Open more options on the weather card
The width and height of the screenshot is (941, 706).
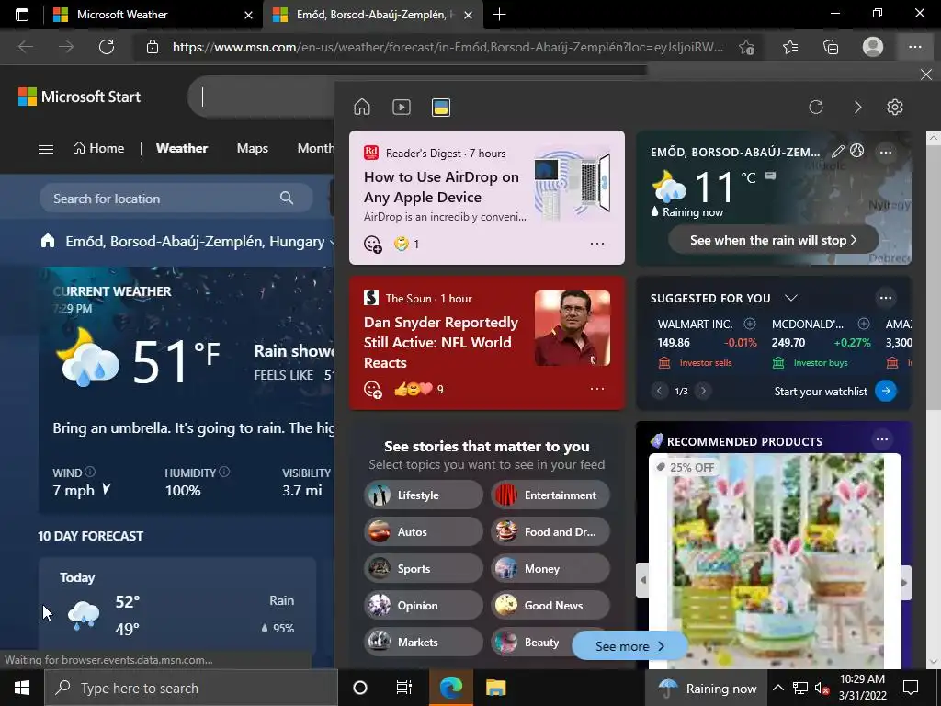[886, 153]
